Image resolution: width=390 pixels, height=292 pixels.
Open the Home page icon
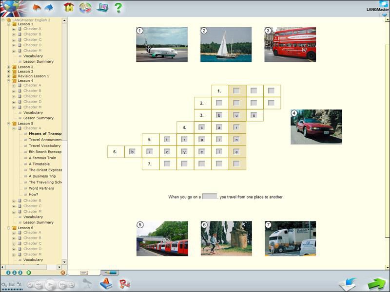point(69,7)
